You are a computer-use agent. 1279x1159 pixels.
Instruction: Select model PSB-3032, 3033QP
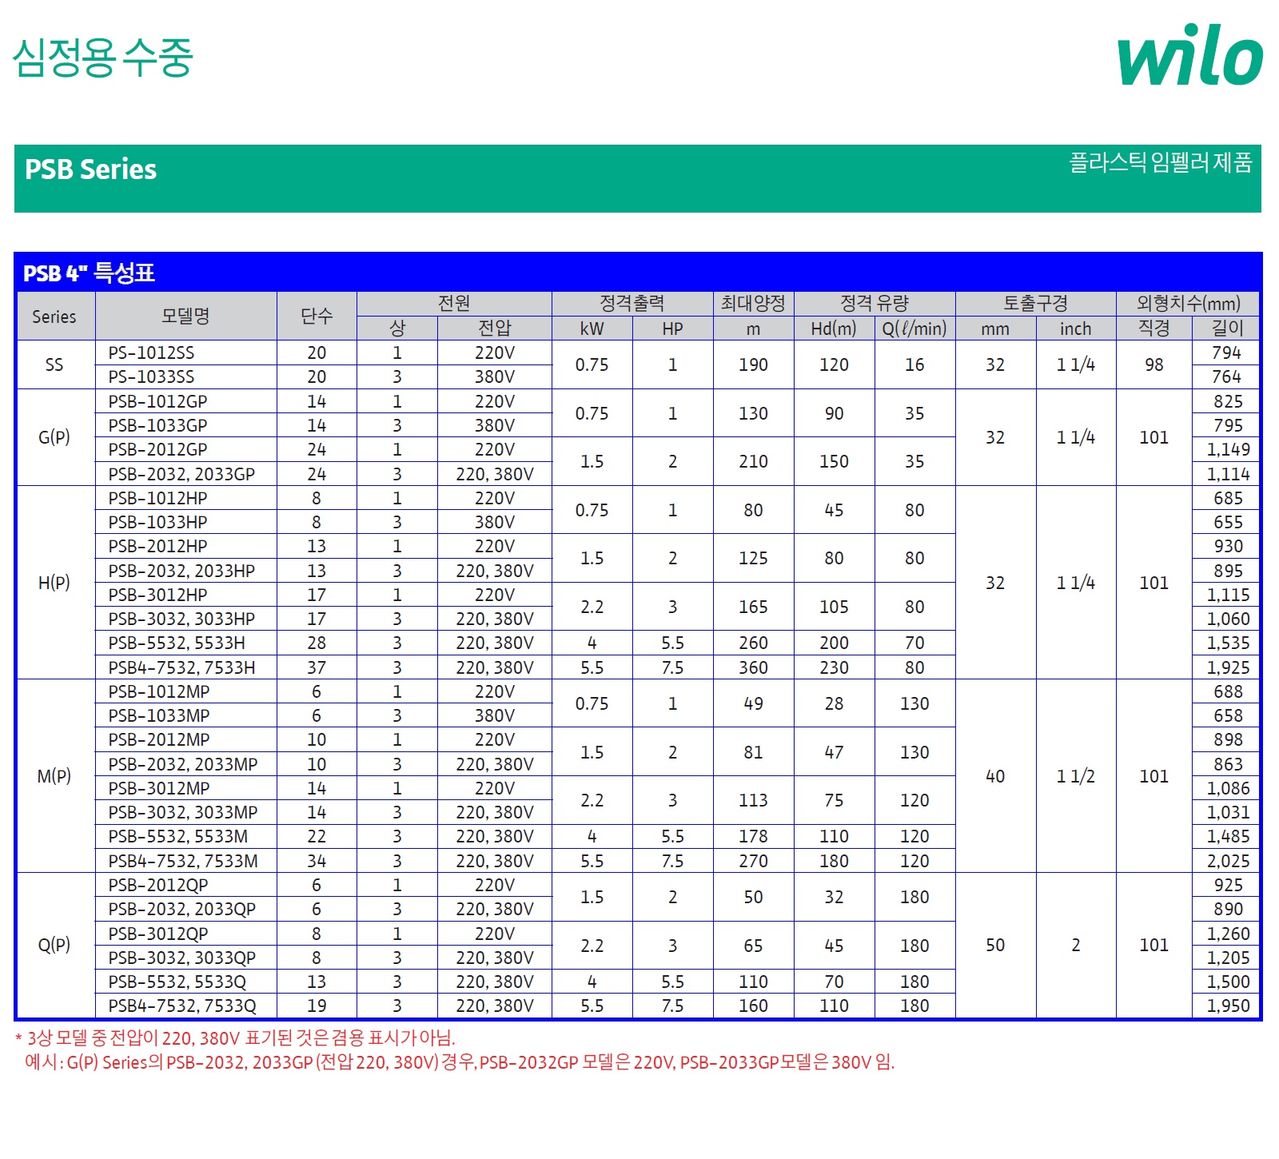point(182,958)
